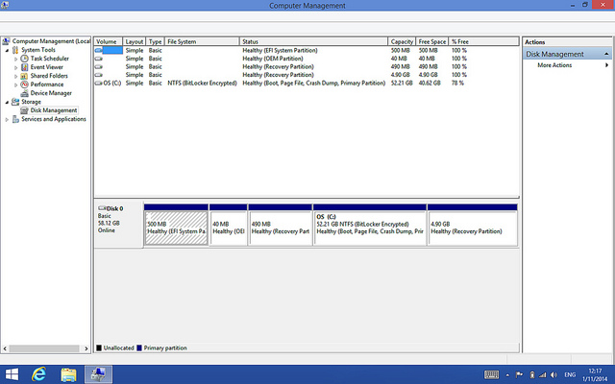Sort by Type column header
This screenshot has width=615, height=384.
(x=156, y=41)
